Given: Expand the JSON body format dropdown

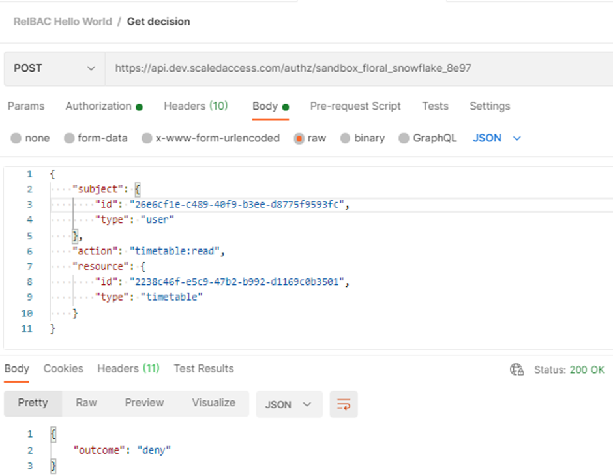Looking at the screenshot, I should tap(496, 138).
